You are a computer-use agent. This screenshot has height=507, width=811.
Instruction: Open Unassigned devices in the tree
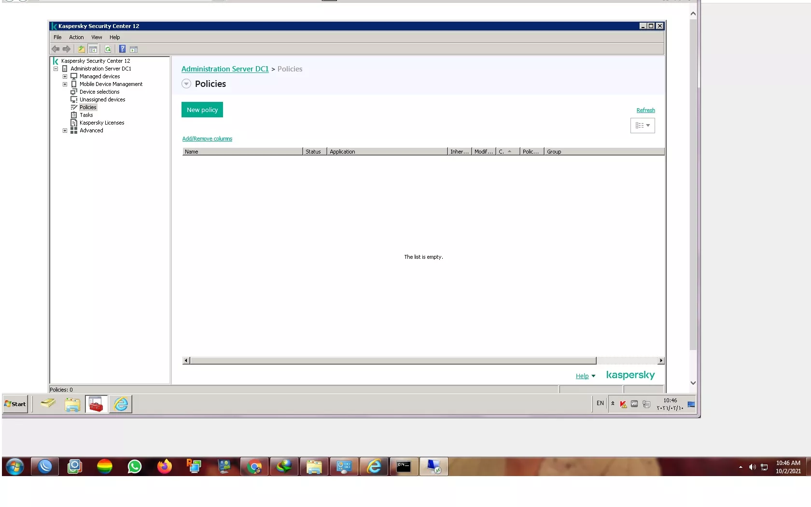coord(102,99)
